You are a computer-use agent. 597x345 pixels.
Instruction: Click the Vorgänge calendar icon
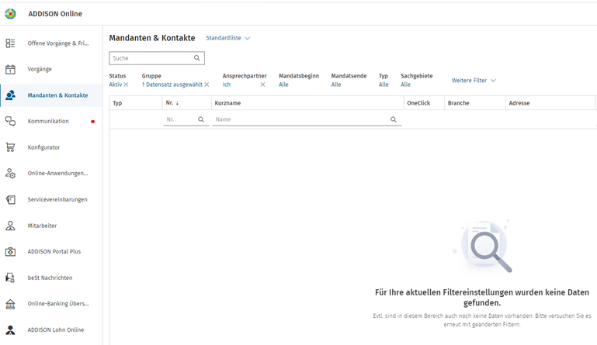tap(10, 69)
